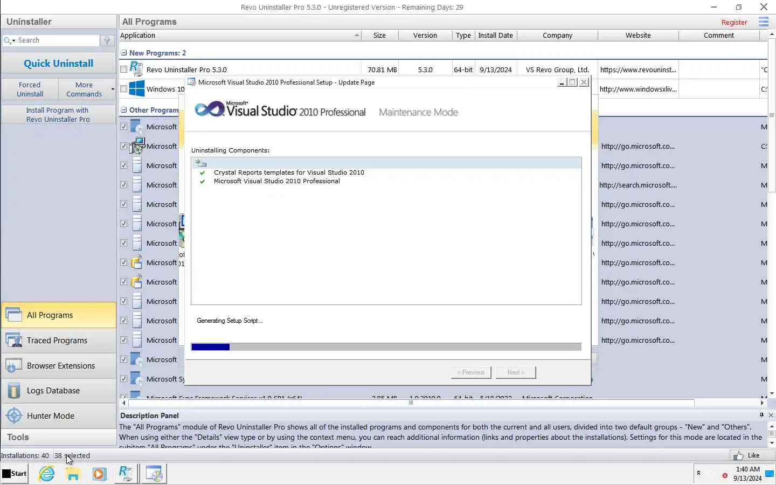Viewport: 776px width, 485px height.
Task: Open the Start menu
Action: pos(15,474)
